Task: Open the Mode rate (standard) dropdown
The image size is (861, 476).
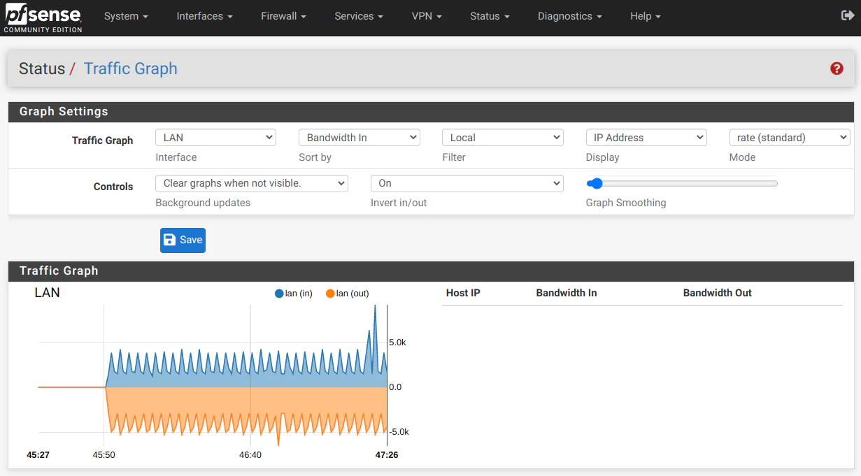Action: pyautogui.click(x=789, y=138)
